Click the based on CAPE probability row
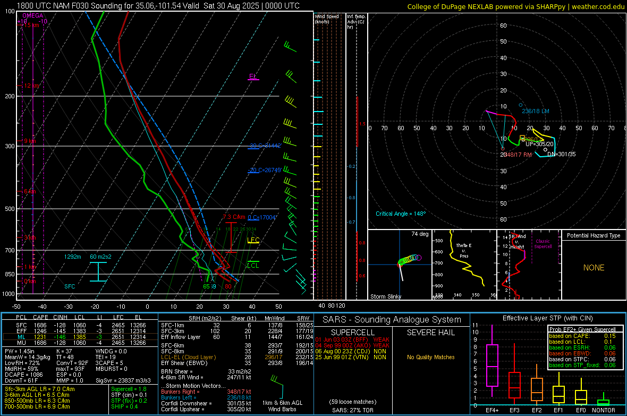This screenshot has height=416, width=627. tap(582, 336)
